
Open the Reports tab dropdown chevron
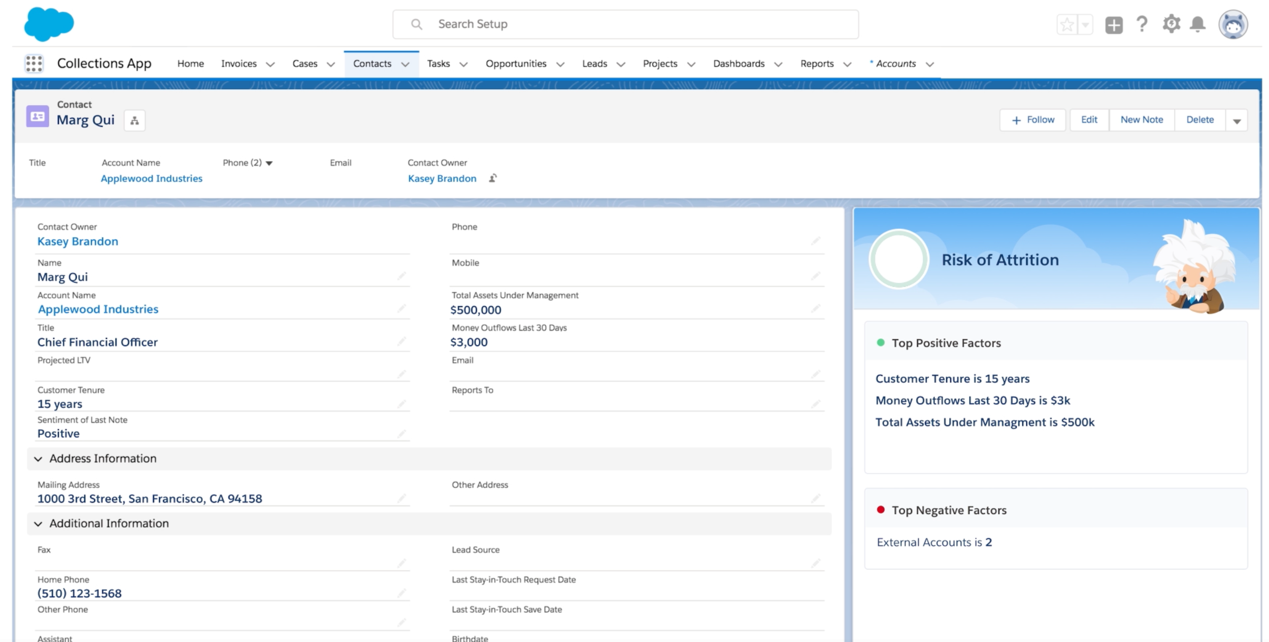pos(847,64)
